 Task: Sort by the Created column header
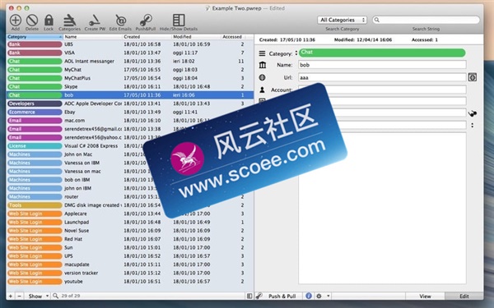[x=147, y=37]
